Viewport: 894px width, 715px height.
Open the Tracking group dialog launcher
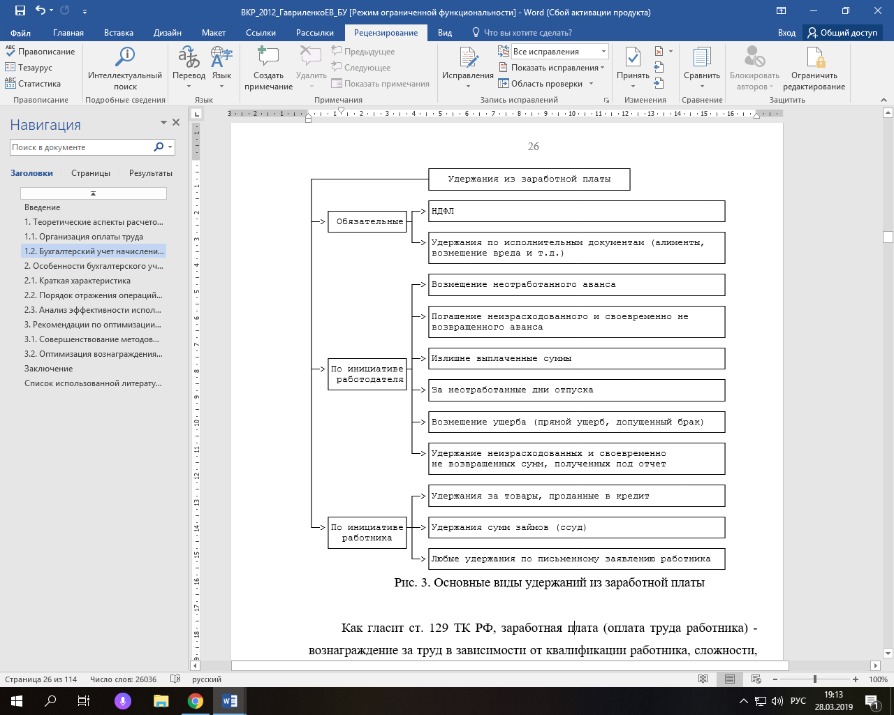pos(606,101)
